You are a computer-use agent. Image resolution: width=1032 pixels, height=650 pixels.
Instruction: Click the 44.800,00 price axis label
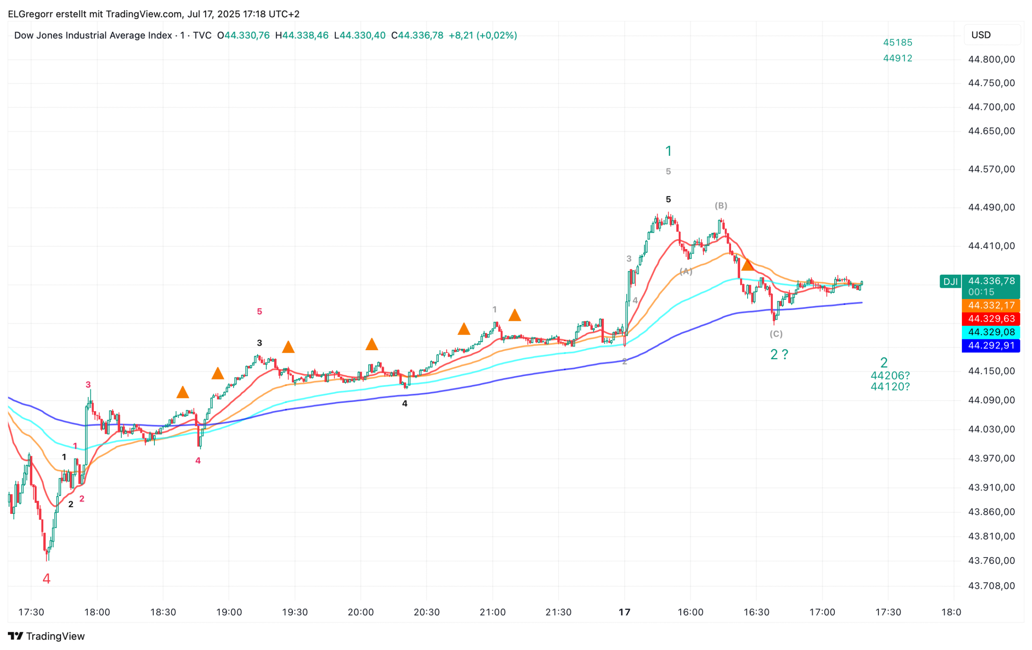tap(991, 59)
